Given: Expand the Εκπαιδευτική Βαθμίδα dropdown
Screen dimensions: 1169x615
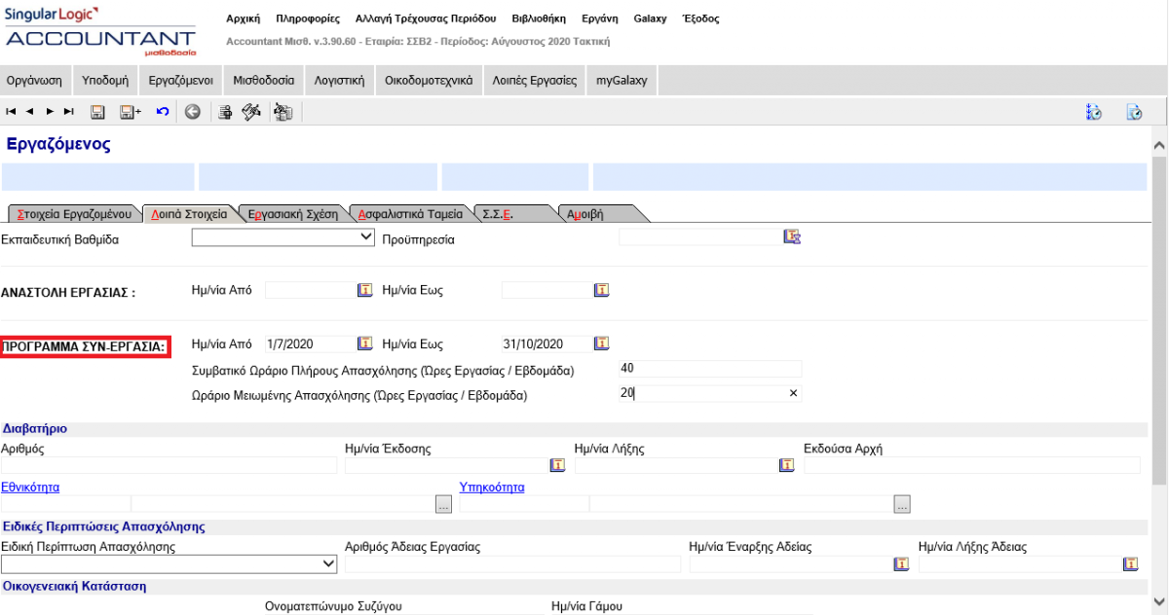Looking at the screenshot, I should [366, 236].
